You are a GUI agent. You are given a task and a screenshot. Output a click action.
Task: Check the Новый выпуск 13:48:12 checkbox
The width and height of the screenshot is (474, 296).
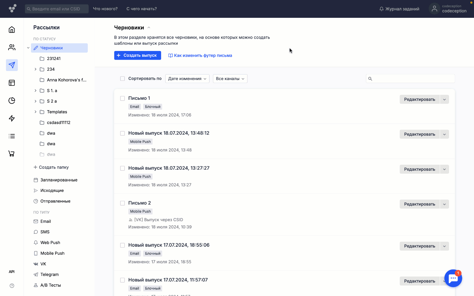click(x=122, y=133)
